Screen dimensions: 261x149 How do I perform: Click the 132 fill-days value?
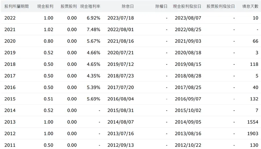(254, 99)
